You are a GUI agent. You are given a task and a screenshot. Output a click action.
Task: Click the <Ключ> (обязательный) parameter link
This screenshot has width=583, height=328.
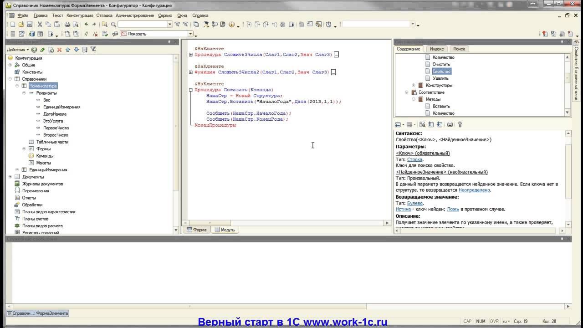(x=423, y=154)
